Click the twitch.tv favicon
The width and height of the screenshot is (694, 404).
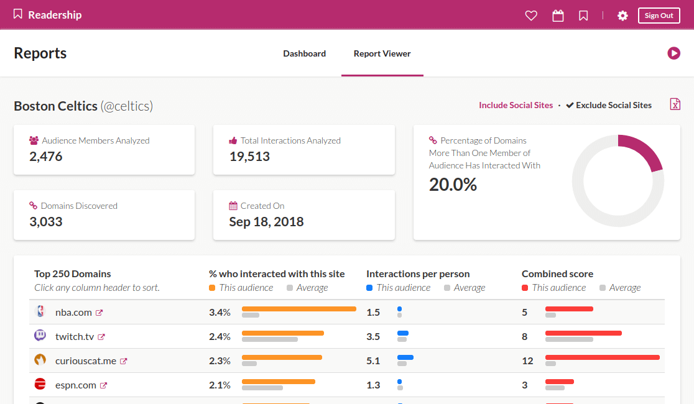coord(40,336)
